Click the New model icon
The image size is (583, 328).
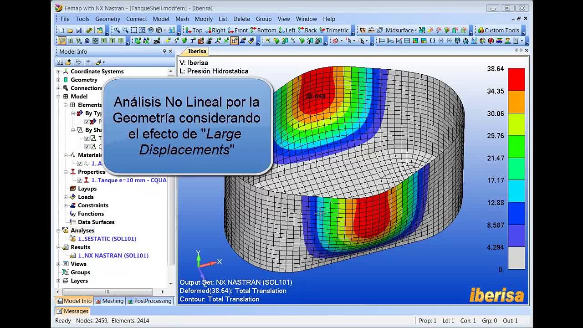[x=62, y=30]
